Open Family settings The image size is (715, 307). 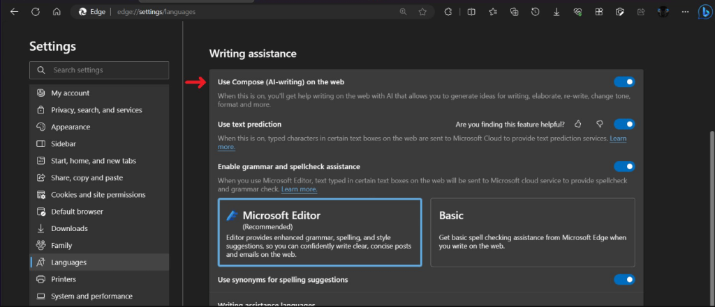point(99,245)
